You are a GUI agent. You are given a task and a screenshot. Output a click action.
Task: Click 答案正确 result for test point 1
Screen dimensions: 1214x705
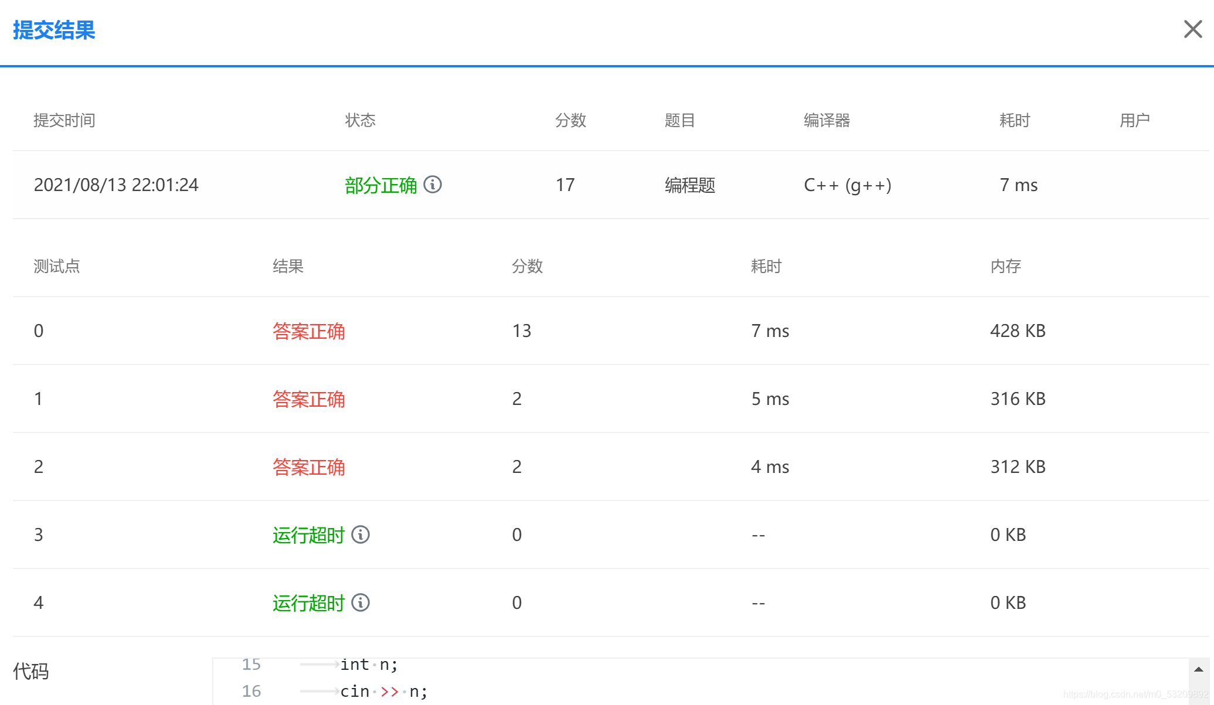(308, 399)
